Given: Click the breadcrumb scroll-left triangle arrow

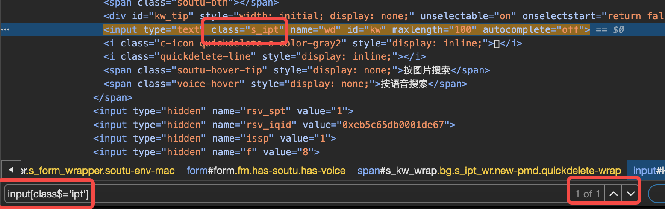Looking at the screenshot, I should 11,171.
